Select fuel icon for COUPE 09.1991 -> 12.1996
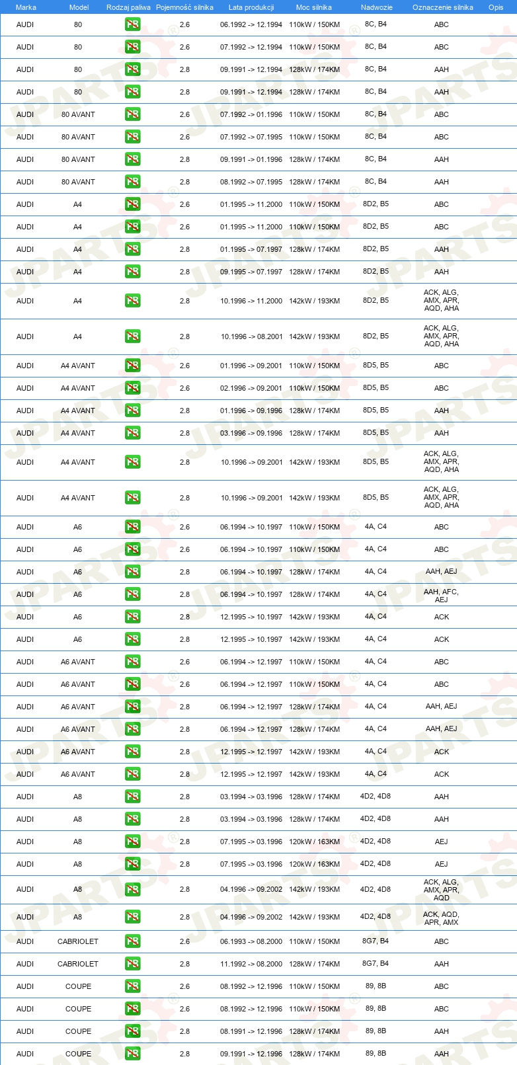 133,1054
